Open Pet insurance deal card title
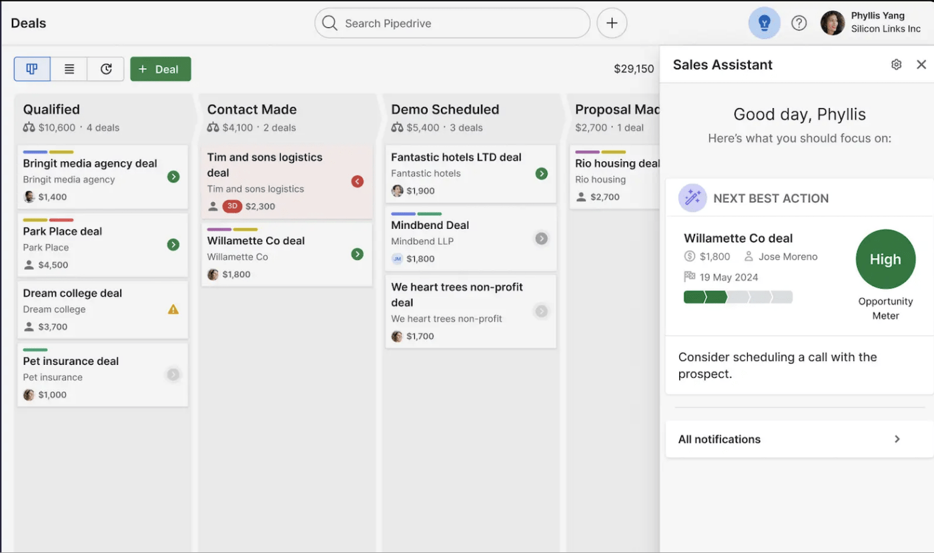This screenshot has width=934, height=553. tap(71, 361)
